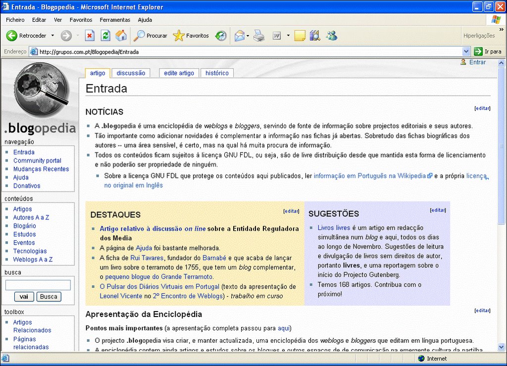The width and height of the screenshot is (507, 366).
Task: Open the Editar menu in the menu bar
Action: click(x=39, y=20)
